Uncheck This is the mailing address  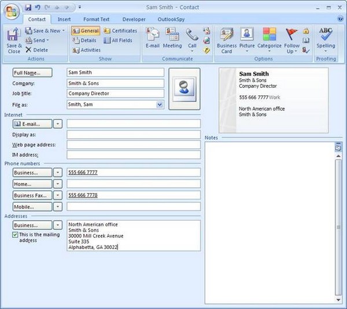click(x=15, y=234)
